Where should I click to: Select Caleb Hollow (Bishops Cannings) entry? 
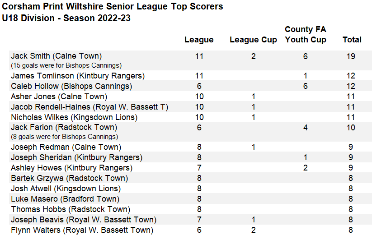point(71,86)
